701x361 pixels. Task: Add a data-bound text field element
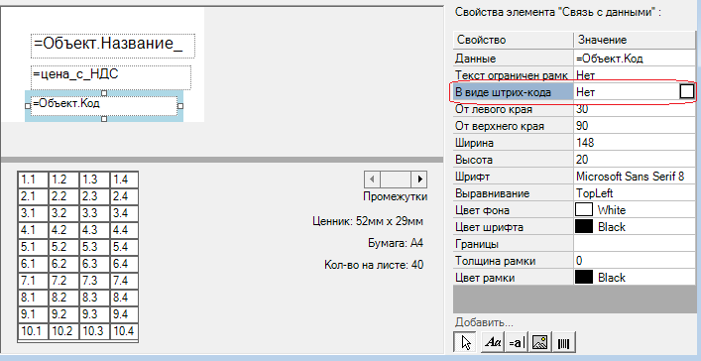pyautogui.click(x=517, y=342)
